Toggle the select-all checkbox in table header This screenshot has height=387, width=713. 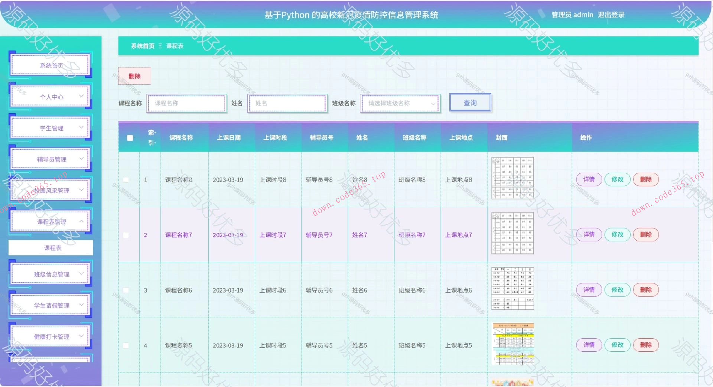130,137
